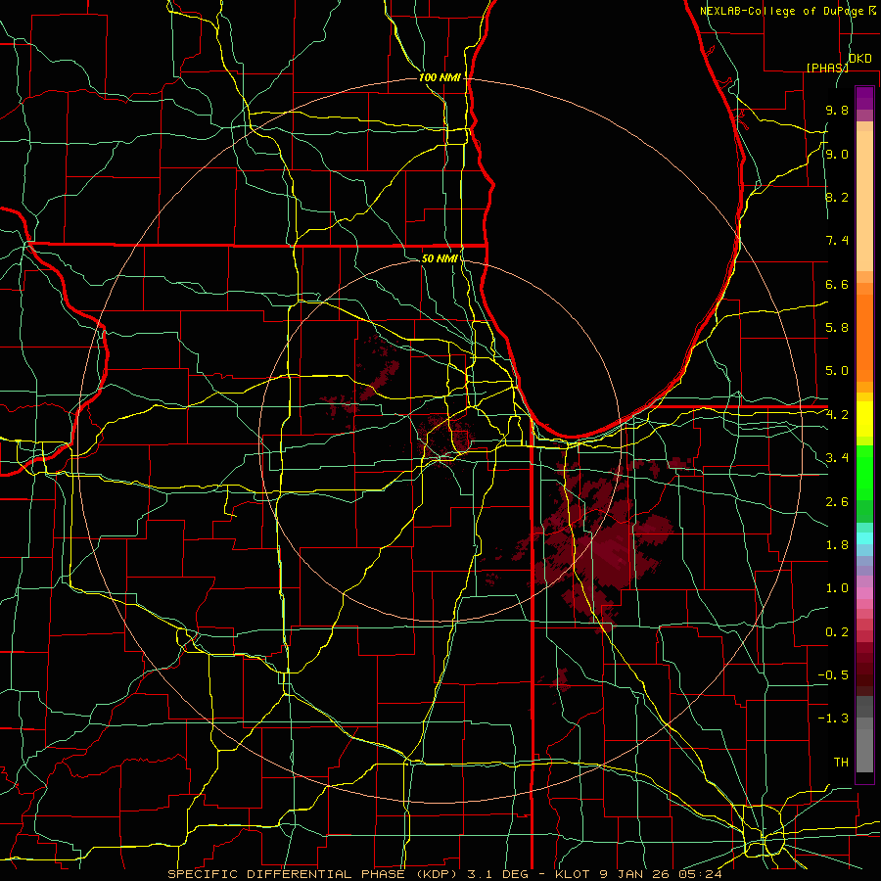The width and height of the screenshot is (881, 881).
Task: Click the 100 NMI range ring label
Action: point(440,77)
